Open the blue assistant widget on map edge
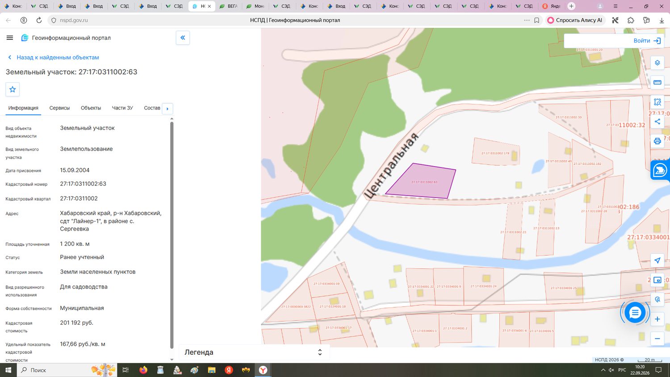Viewport: 670px width, 377px height. pyautogui.click(x=660, y=170)
